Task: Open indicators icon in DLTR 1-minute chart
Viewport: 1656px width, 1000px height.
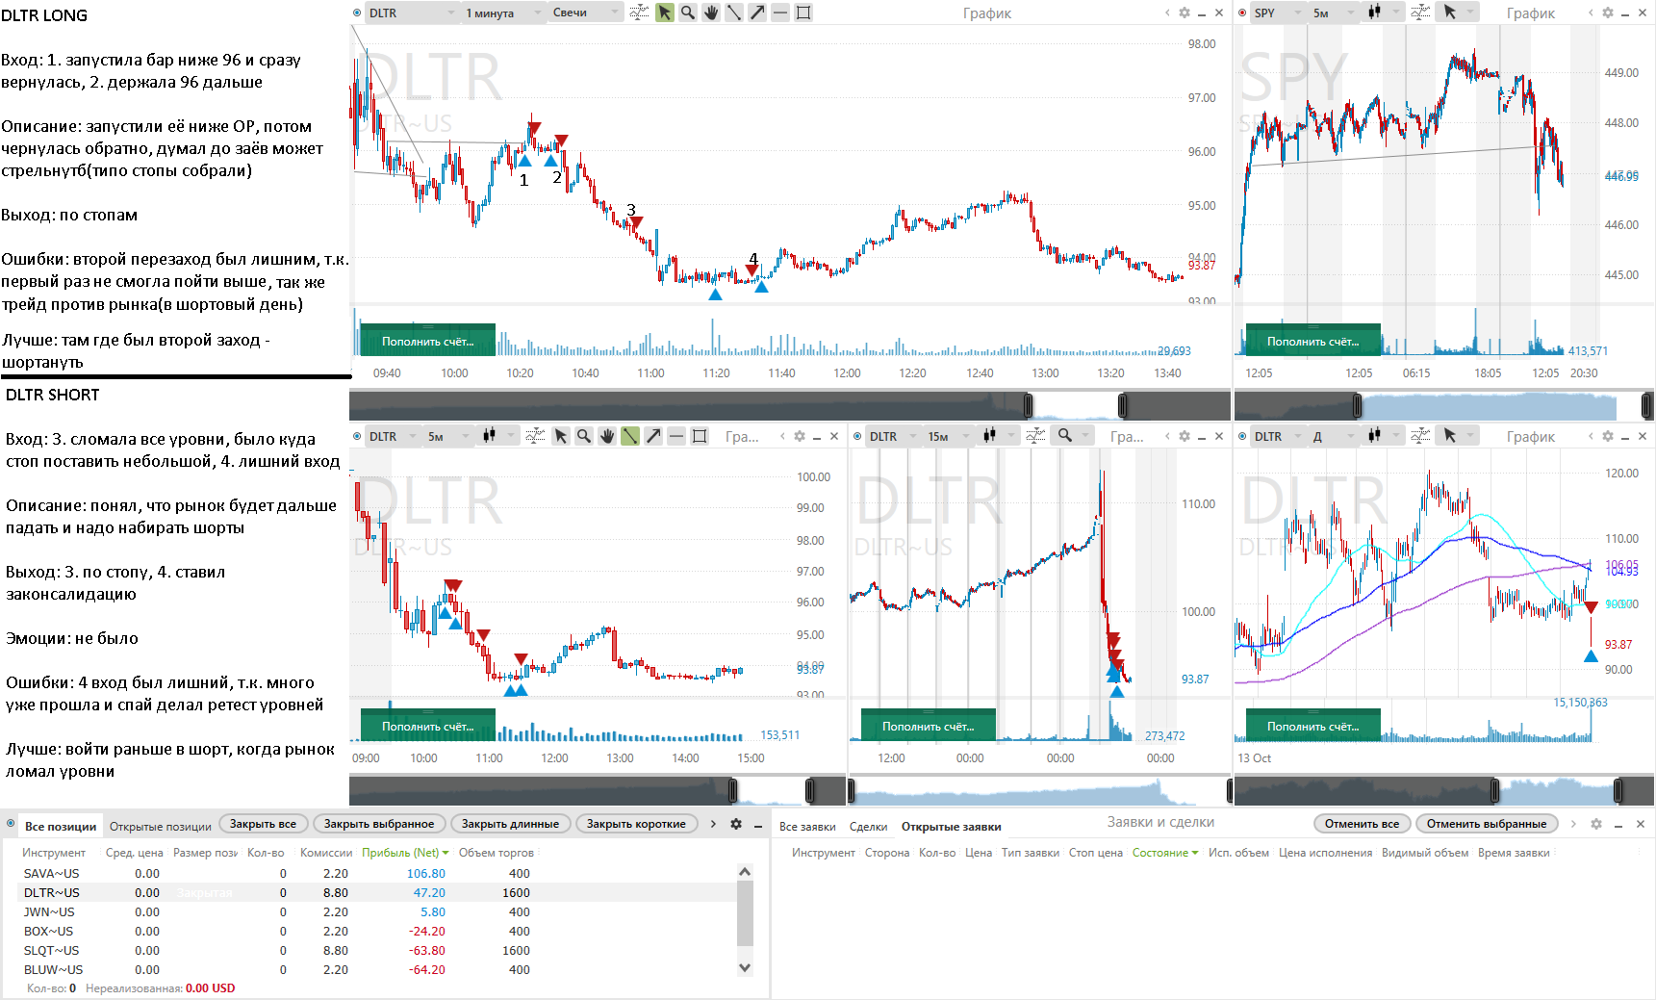Action: 639,13
